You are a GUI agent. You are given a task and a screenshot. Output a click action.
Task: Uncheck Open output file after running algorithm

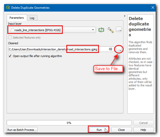[x=10, y=56]
